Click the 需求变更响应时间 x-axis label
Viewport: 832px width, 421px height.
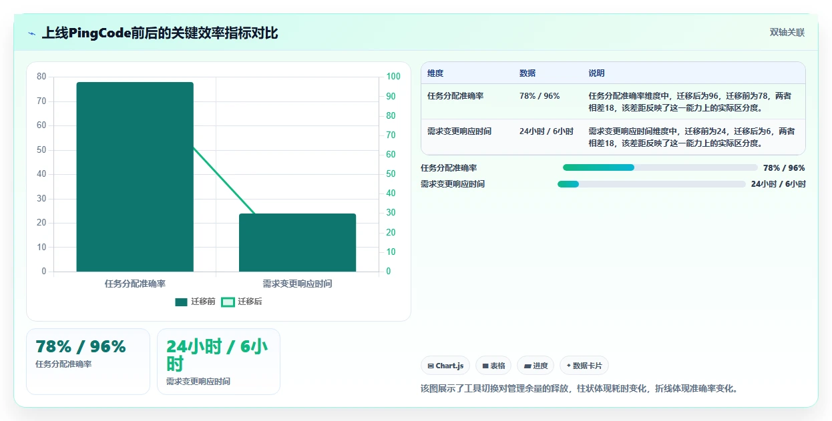coord(297,284)
